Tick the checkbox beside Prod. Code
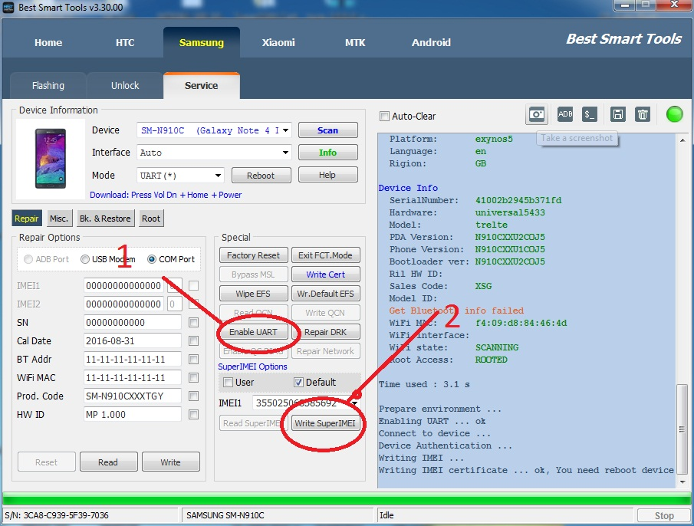The height and width of the screenshot is (526, 694). tap(193, 396)
